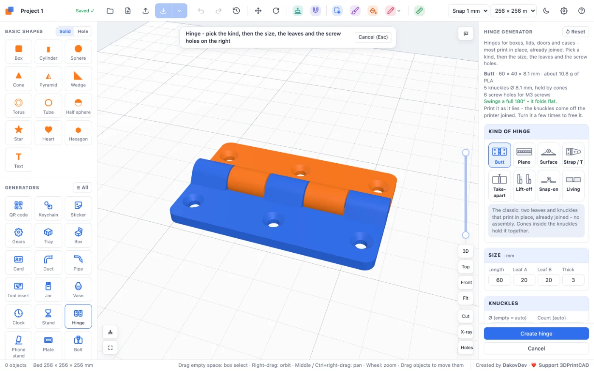The height and width of the screenshot is (371, 594).
Task: Open the Keychain generator
Action: 48,209
